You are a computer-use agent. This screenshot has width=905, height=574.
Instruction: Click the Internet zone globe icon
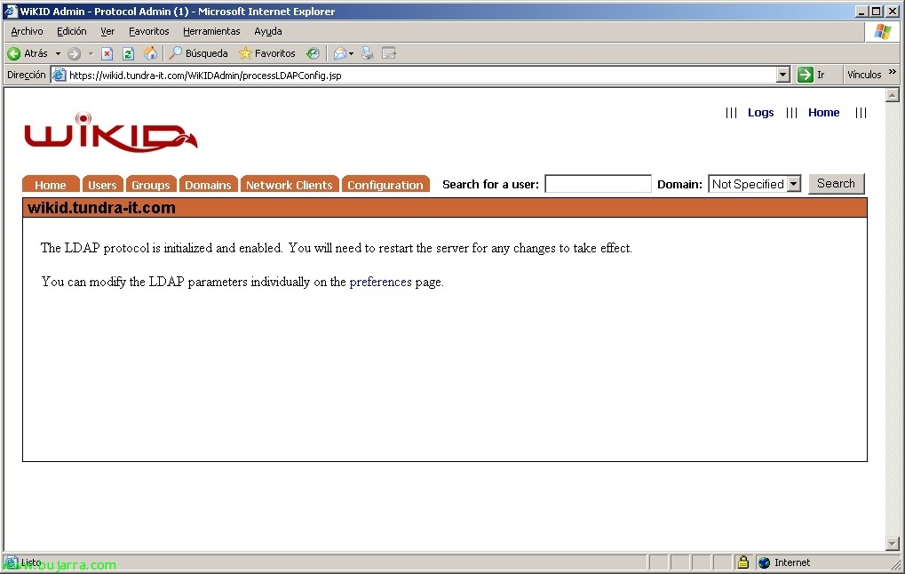click(x=764, y=562)
